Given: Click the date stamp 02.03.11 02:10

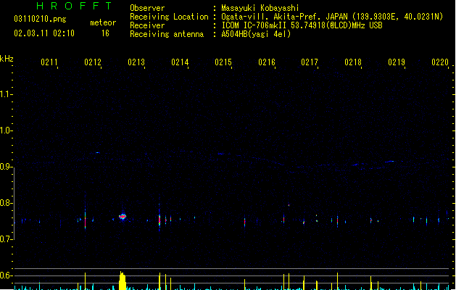Looking at the screenshot, I should pyautogui.click(x=44, y=33).
